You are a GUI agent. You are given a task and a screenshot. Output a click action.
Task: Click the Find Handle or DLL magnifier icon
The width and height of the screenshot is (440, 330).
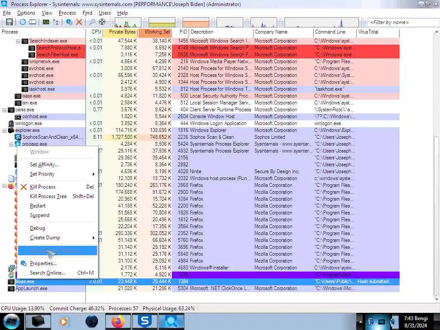tap(92, 22)
